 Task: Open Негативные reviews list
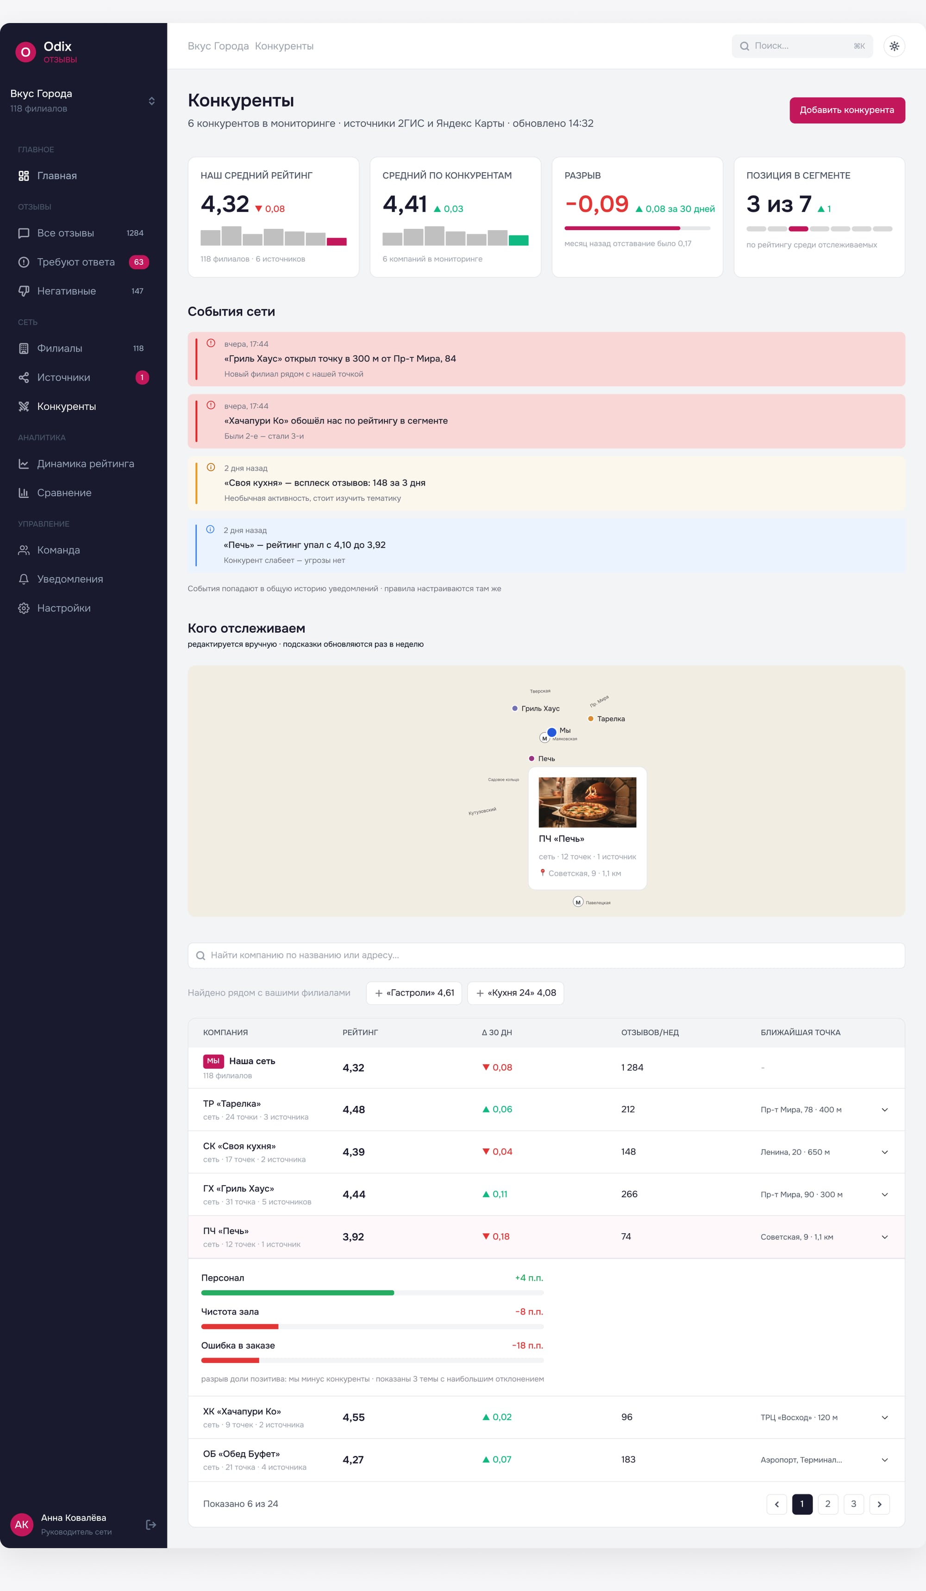click(83, 291)
